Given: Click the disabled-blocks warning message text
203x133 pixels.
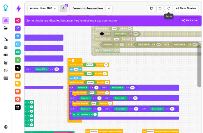Looking at the screenshot, I should (72, 20).
